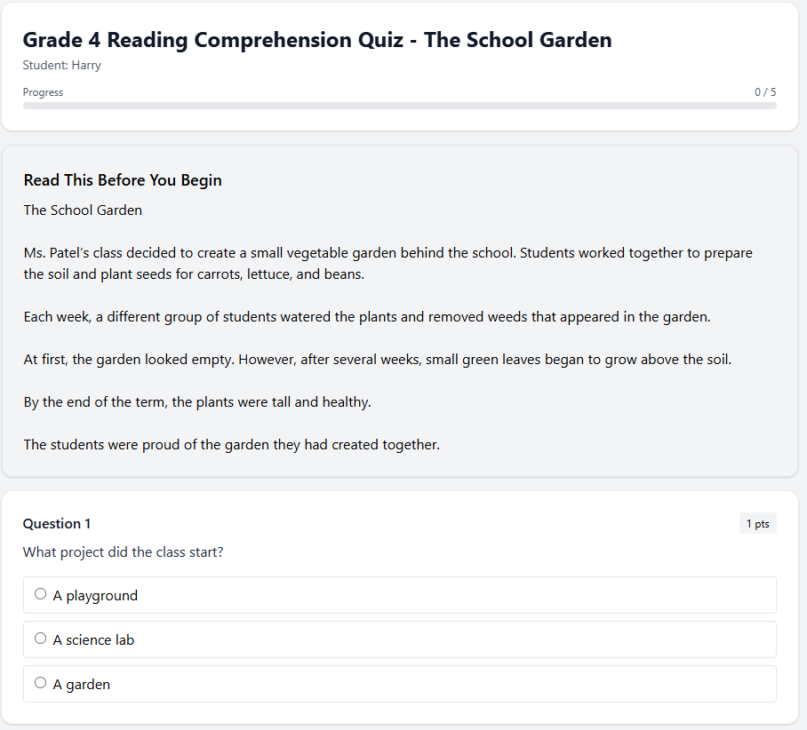Click the "A science lab" answer row
Image resolution: width=807 pixels, height=730 pixels.
click(x=400, y=639)
